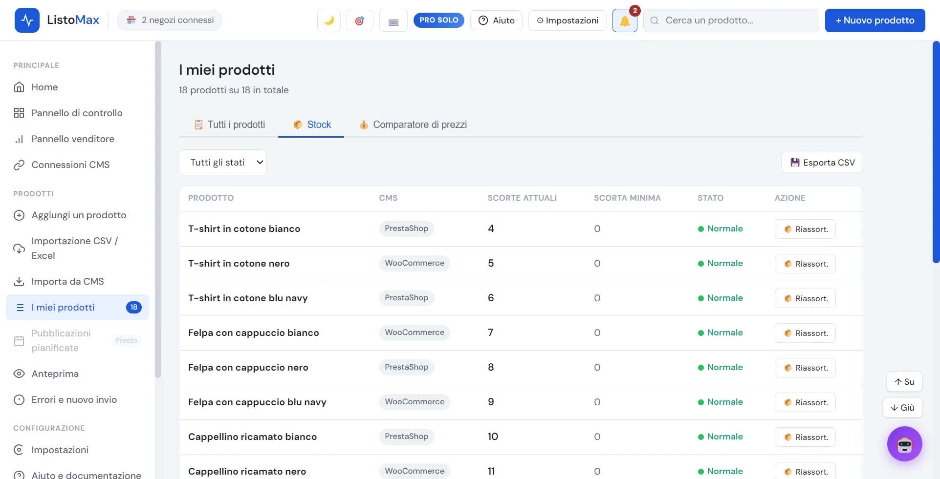
Task: Click Riassort. for T-shirt in cotone bianco
Action: pyautogui.click(x=805, y=229)
